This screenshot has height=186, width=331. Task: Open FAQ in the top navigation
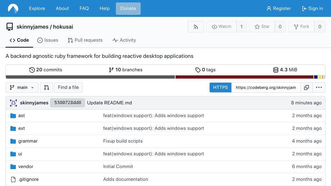pos(84,8)
